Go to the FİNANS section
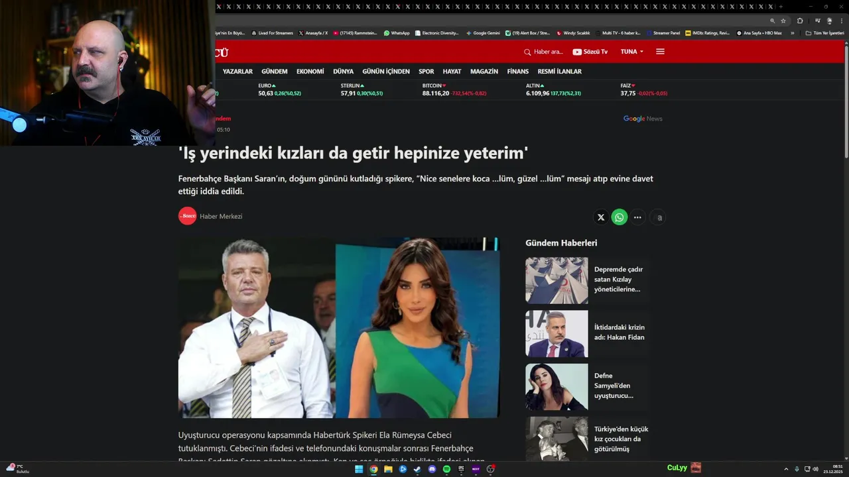The height and width of the screenshot is (477, 849). click(518, 72)
